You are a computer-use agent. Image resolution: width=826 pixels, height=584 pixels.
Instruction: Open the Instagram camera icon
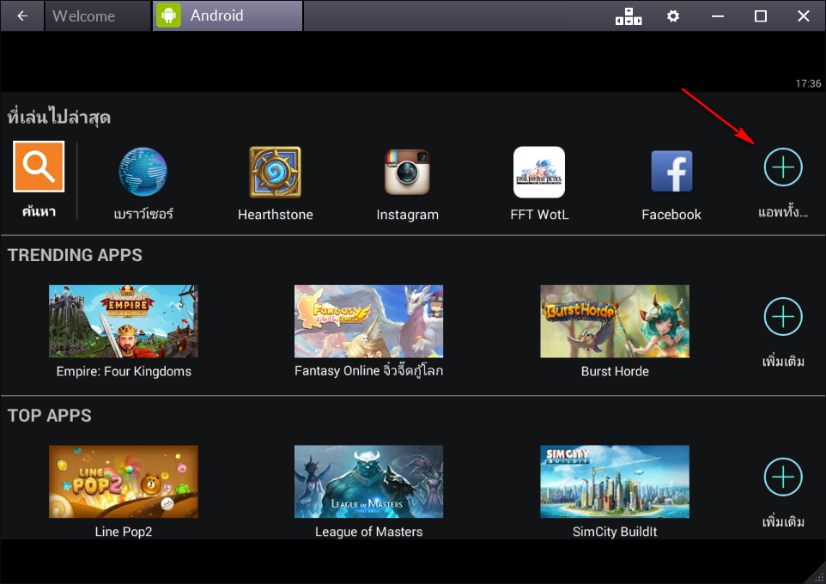click(x=407, y=172)
